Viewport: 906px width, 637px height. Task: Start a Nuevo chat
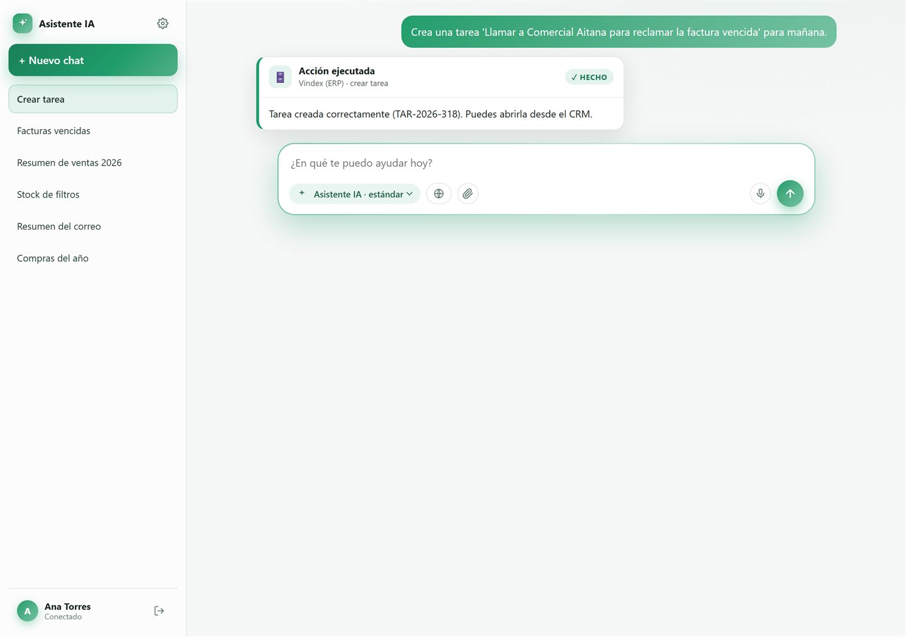click(x=93, y=60)
